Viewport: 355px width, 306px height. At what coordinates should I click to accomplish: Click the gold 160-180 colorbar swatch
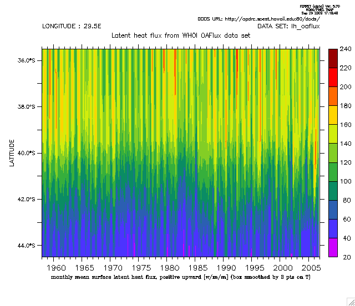point(333,115)
